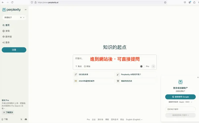The width and height of the screenshot is (199, 123).
Task: Bookmark the page with the star icon
Action: [x=165, y=2]
